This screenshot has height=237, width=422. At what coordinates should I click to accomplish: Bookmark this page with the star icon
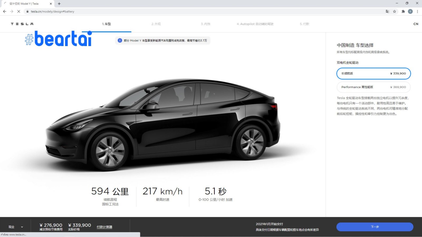coord(395,11)
